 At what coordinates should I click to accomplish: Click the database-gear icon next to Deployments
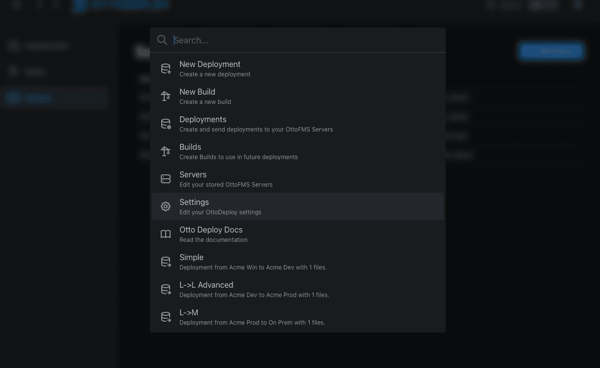point(166,124)
